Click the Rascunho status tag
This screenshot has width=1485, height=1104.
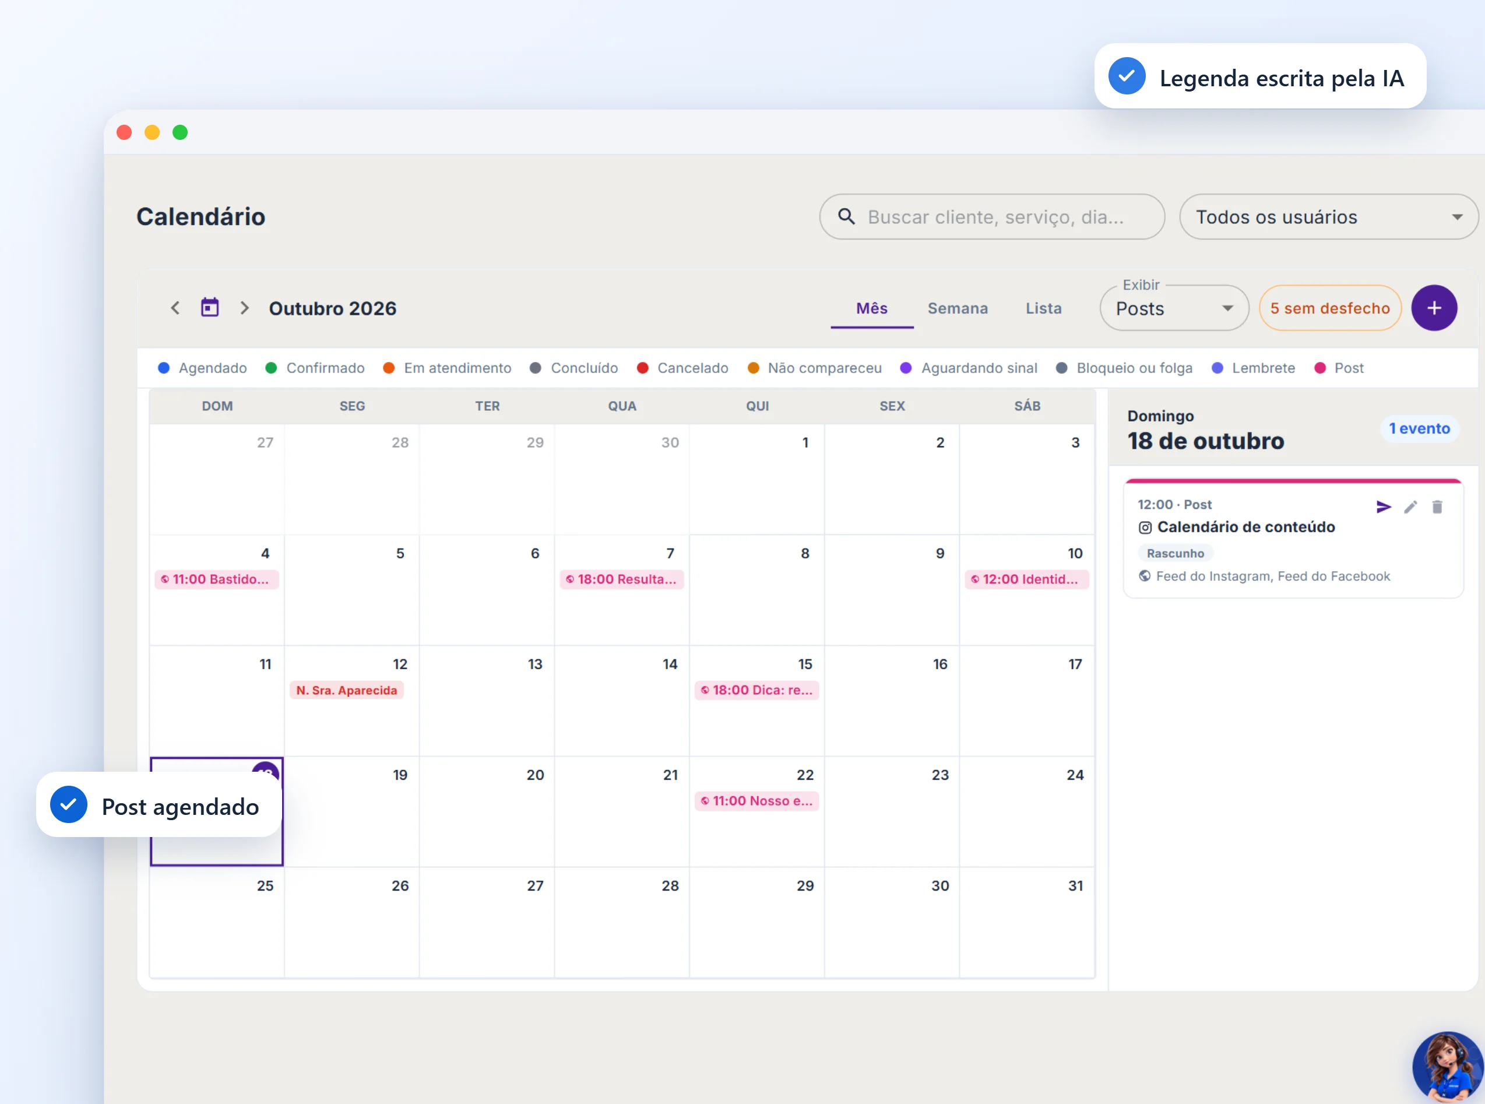coord(1175,553)
